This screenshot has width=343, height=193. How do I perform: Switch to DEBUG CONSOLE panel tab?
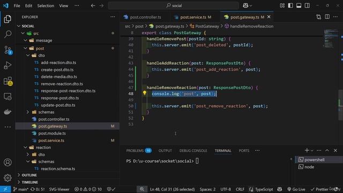(x=193, y=151)
